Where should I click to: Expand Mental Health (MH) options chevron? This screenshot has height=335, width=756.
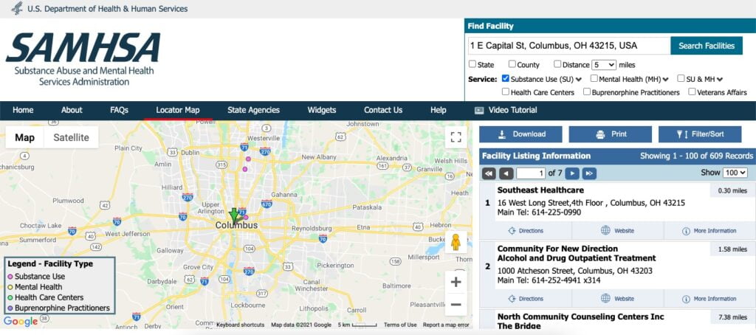point(665,79)
